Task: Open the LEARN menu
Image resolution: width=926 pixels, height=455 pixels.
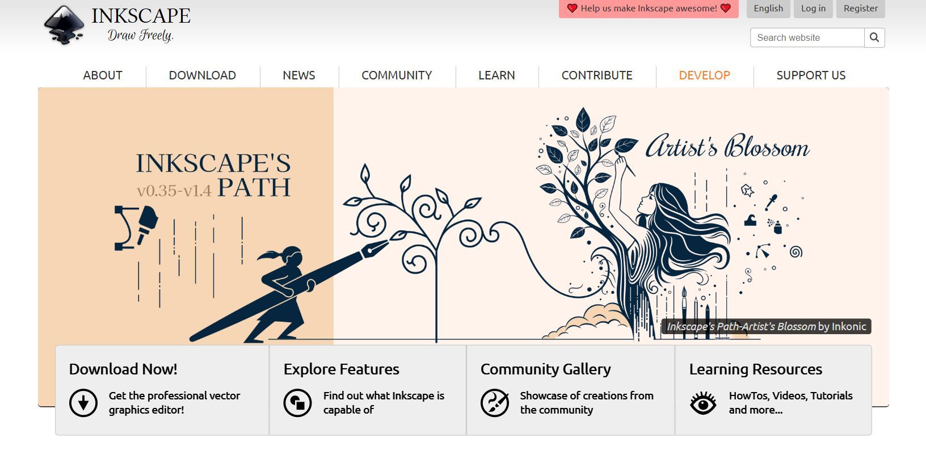Action: coord(496,75)
